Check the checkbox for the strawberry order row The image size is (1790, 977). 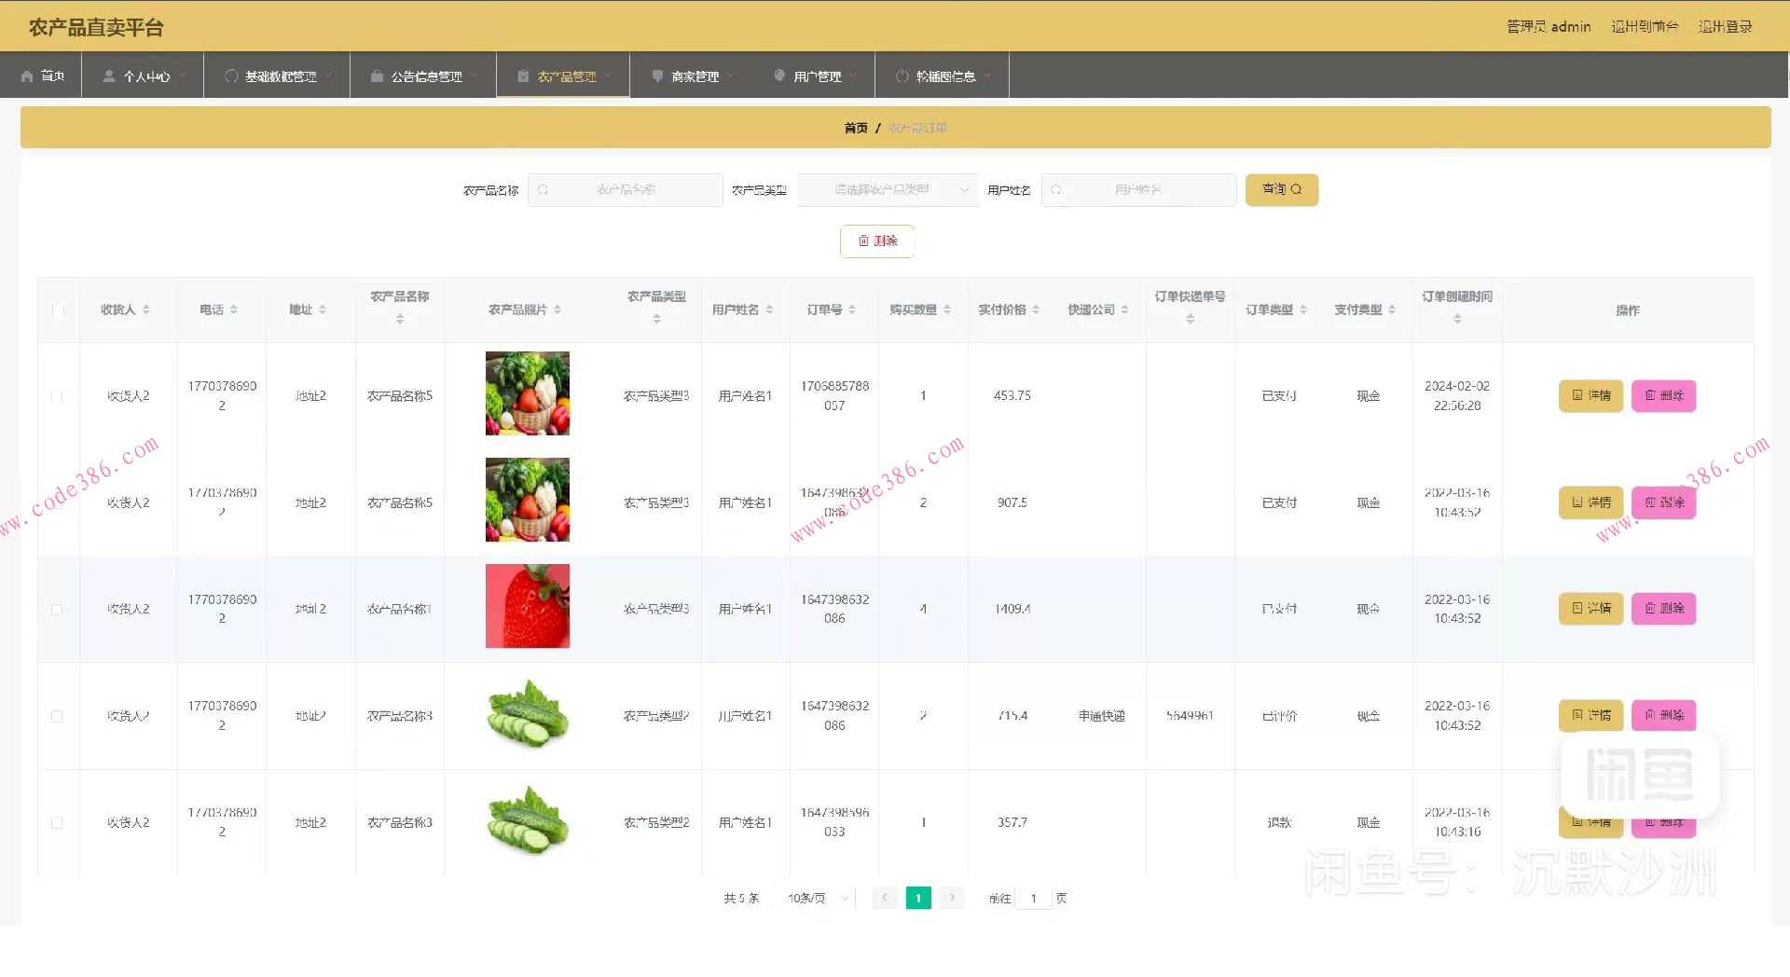point(57,609)
